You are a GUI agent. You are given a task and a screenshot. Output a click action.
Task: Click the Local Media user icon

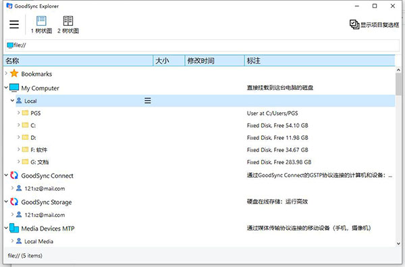point(19,241)
